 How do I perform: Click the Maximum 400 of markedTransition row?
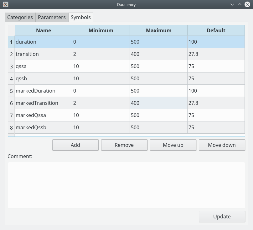click(159, 103)
